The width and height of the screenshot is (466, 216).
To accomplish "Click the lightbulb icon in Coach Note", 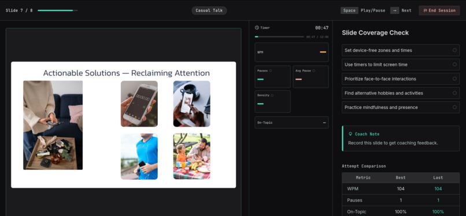I will 350,134.
